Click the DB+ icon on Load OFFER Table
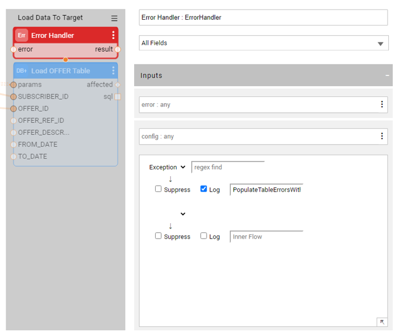The height and width of the screenshot is (336, 399). pyautogui.click(x=22, y=71)
